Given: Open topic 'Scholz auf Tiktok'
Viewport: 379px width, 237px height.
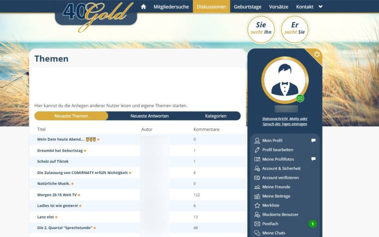Looking at the screenshot, I should pos(53,161).
